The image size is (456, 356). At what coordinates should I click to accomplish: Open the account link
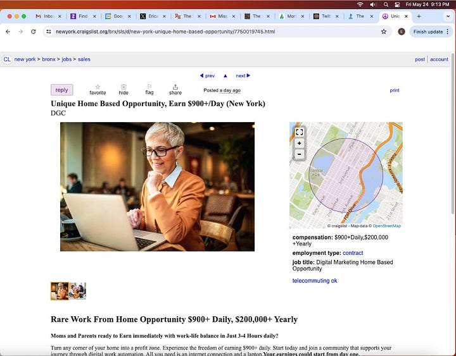click(439, 59)
